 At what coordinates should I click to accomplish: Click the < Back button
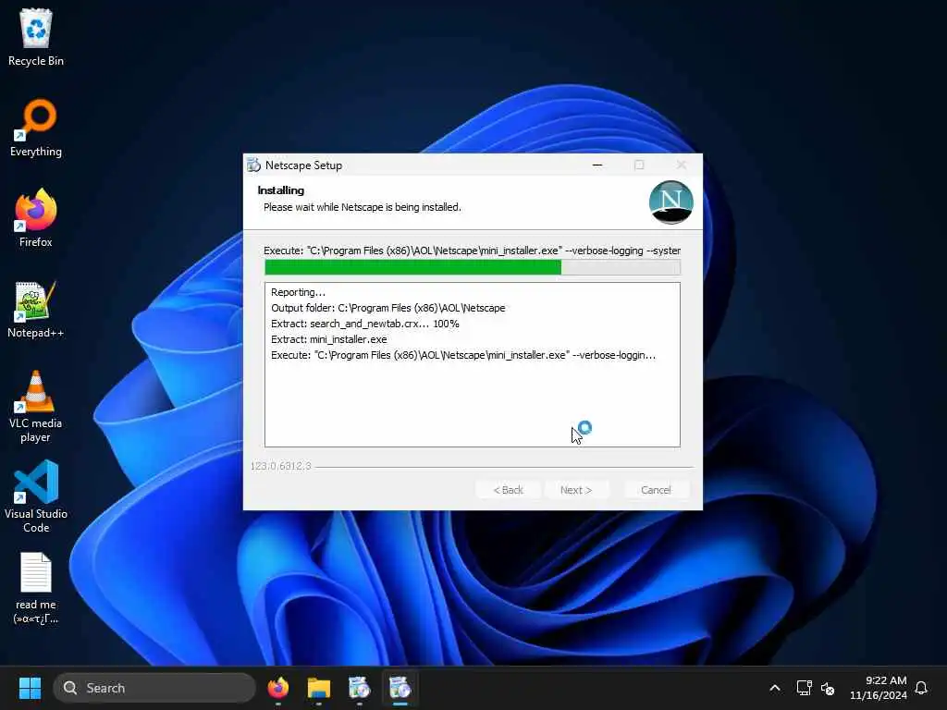[x=508, y=490]
